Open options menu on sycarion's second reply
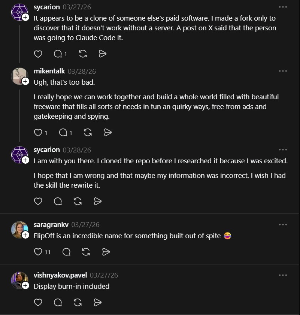The image size is (300, 315). [x=283, y=149]
